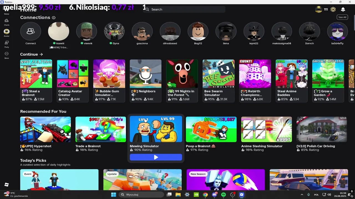The height and width of the screenshot is (199, 355).
Task: Open dihsobased's profile avatar
Action: pos(170,31)
